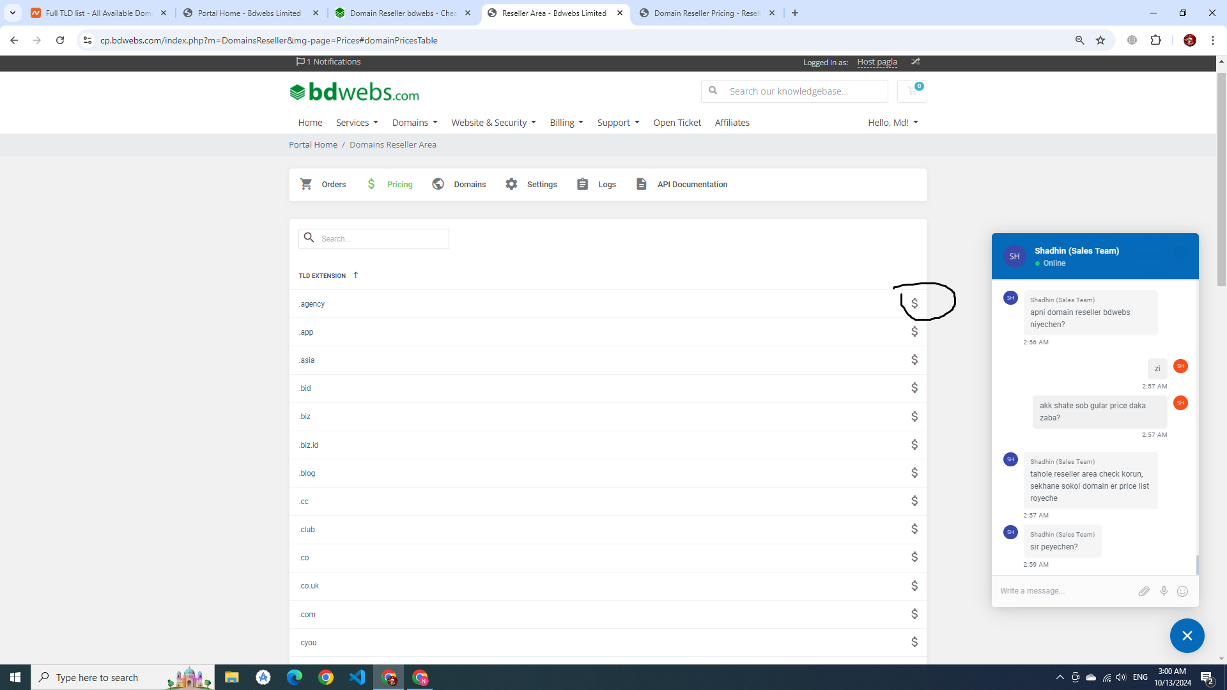
Task: Focus the knowledgebase search box
Action: coord(794,91)
